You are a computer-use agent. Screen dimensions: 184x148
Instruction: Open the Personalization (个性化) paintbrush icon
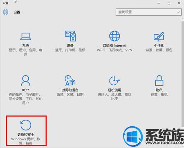[x=159, y=36]
